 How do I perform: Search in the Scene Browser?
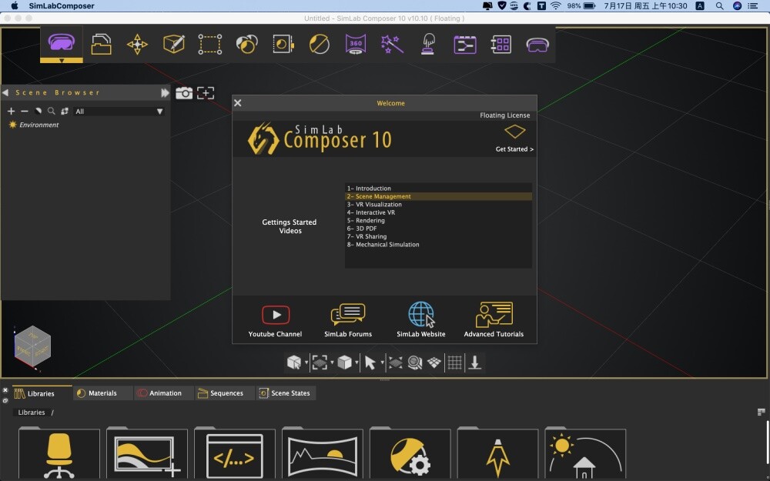(x=51, y=112)
